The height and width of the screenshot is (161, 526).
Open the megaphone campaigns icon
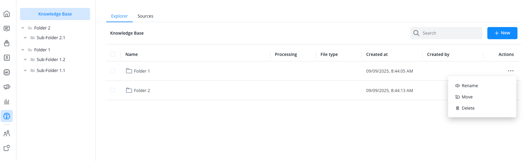7,87
